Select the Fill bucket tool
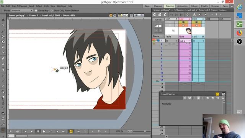This screenshot has width=245, height=138. click(x=3, y=47)
